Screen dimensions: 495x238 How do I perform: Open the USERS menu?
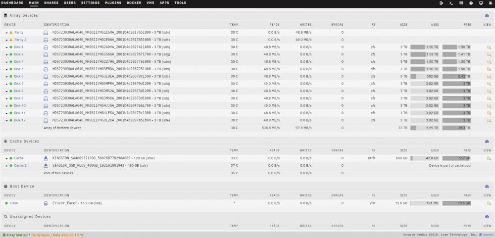click(70, 3)
